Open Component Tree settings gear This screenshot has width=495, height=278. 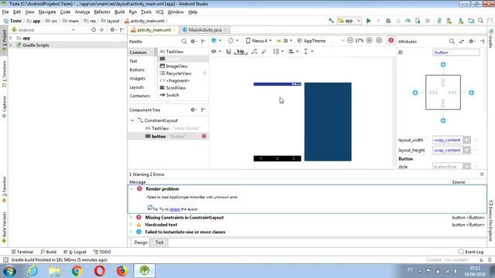[x=193, y=110]
